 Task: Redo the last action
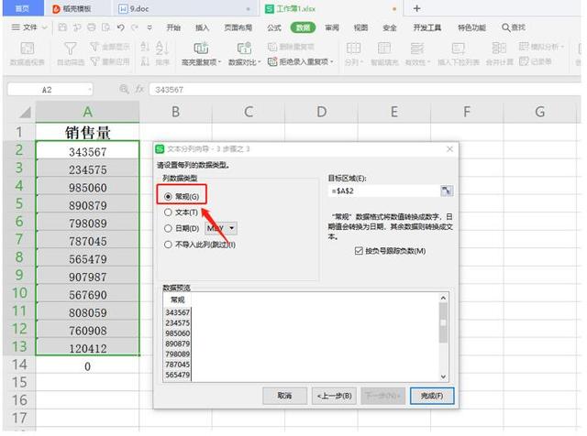tap(135, 27)
